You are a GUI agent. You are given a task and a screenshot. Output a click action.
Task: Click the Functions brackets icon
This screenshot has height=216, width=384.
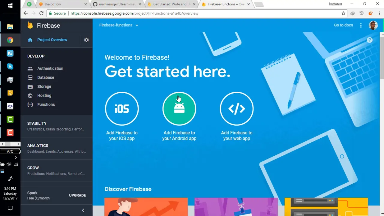(x=30, y=104)
